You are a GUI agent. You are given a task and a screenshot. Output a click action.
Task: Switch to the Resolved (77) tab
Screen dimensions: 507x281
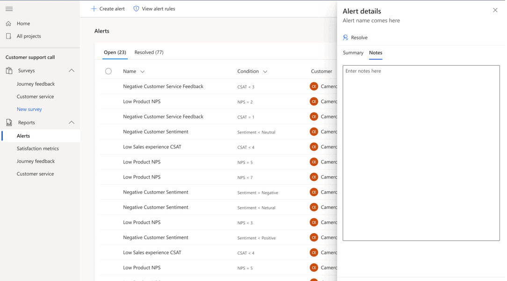pyautogui.click(x=149, y=52)
